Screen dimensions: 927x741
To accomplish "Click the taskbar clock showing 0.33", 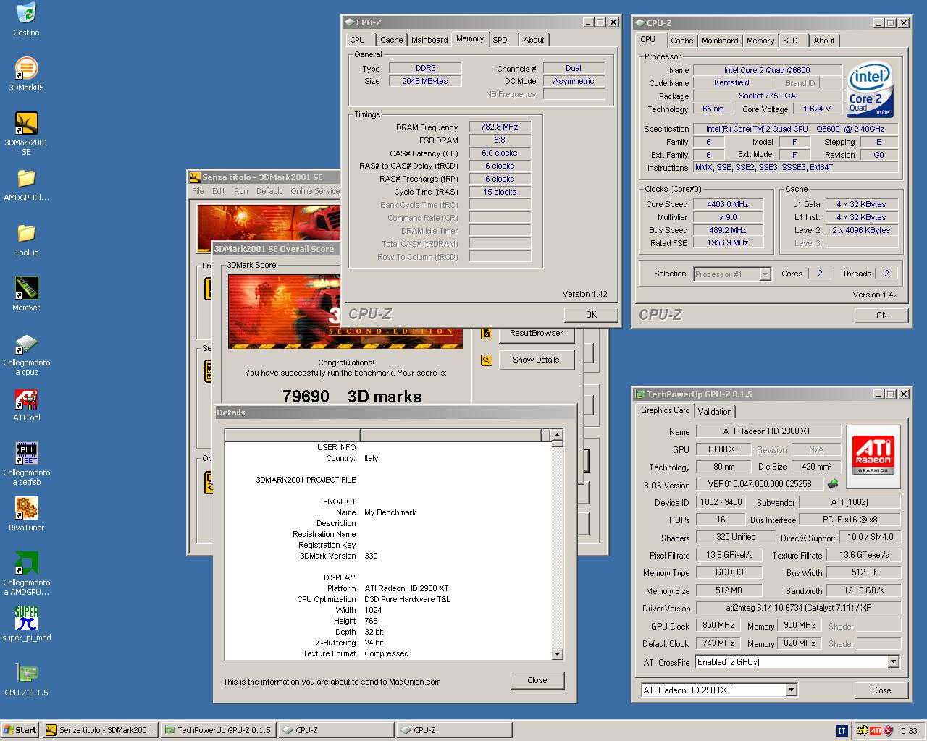I will click(x=909, y=731).
